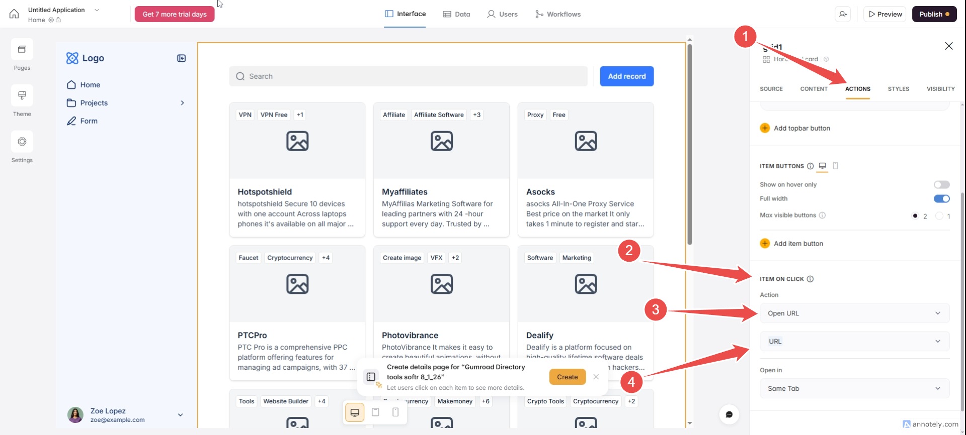Open the Settings gear in the sidebar

pos(22,142)
